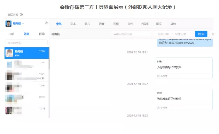Open the blurred conversation timed 15:21

tap(27, 76)
